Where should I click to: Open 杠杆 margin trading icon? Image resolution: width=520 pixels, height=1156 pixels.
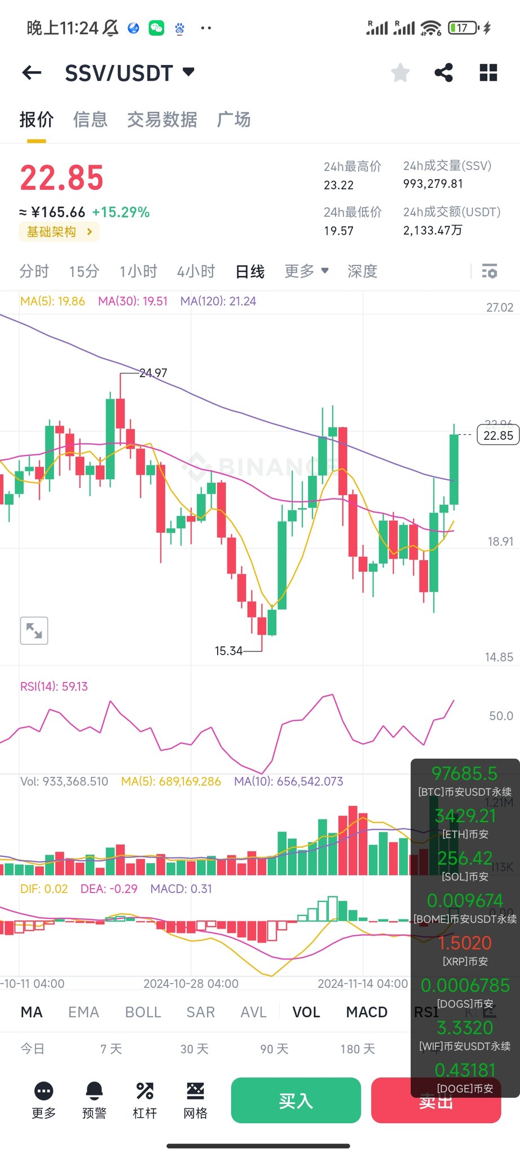coord(145,1101)
